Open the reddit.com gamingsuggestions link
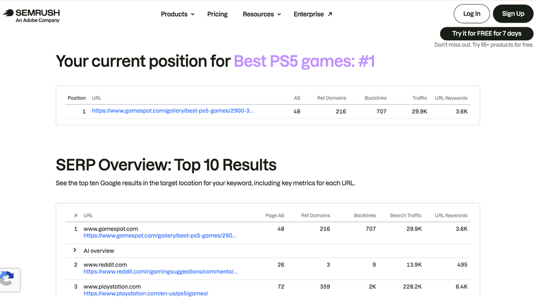This screenshot has width=537, height=297. point(160,271)
